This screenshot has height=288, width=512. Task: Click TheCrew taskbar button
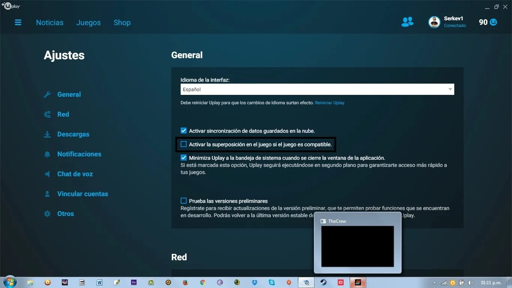point(358,282)
